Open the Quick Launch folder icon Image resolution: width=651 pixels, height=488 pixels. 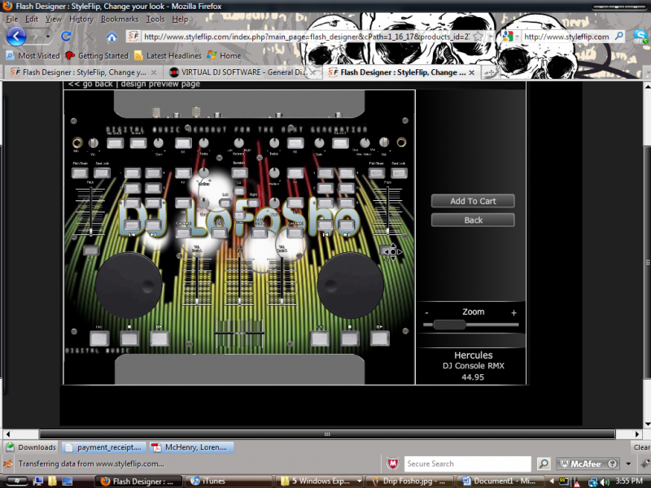pos(52,481)
